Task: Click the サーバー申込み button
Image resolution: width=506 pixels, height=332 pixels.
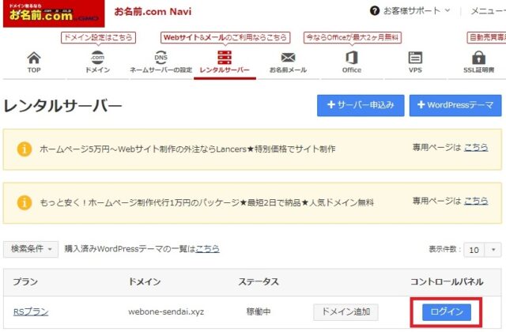Action: [361, 105]
